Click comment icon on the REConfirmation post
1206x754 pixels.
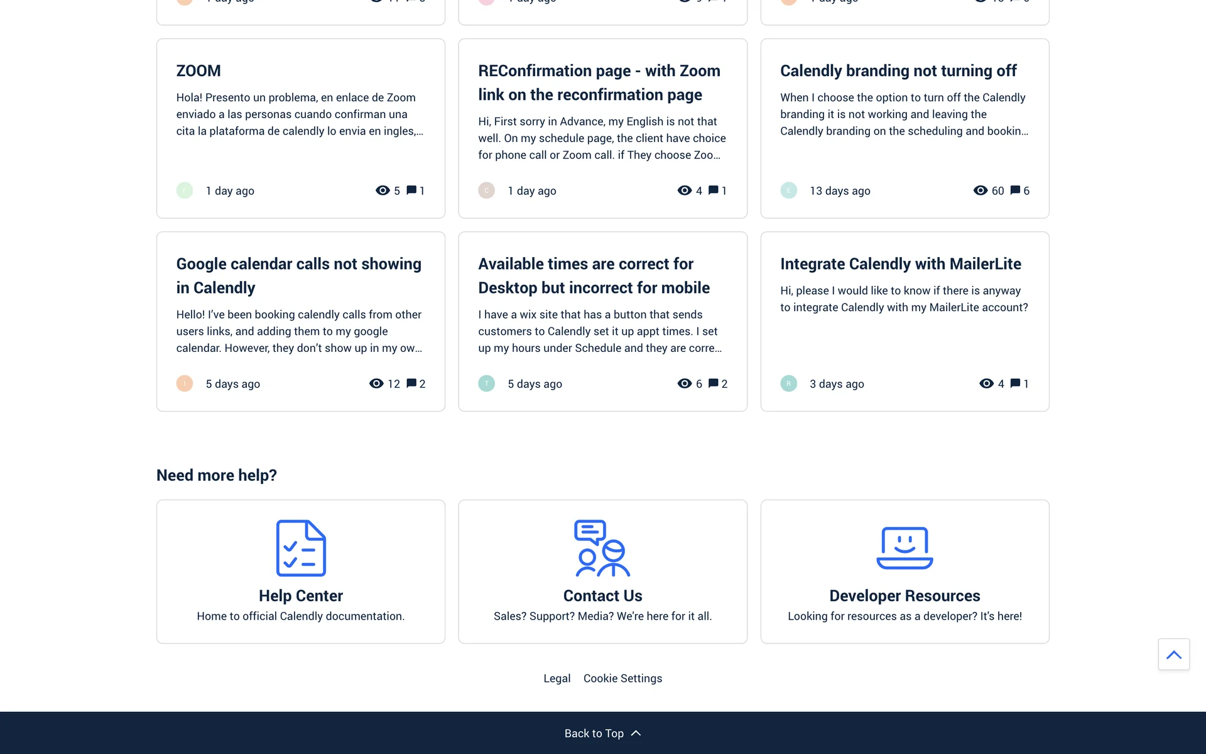click(713, 190)
